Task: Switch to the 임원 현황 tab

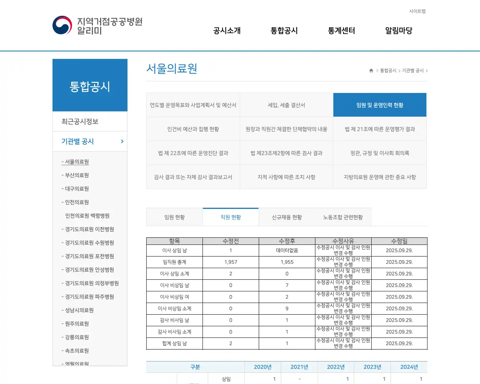Action: [x=174, y=217]
